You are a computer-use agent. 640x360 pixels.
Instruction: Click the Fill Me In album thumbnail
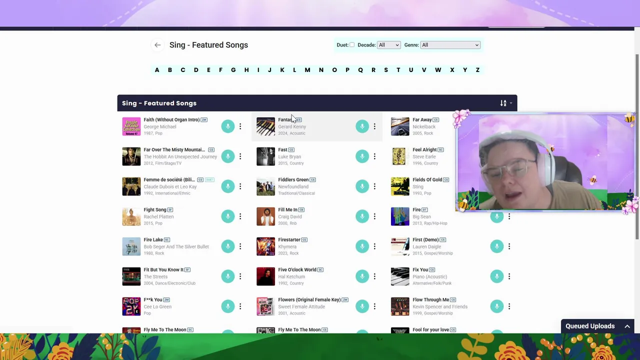(265, 216)
